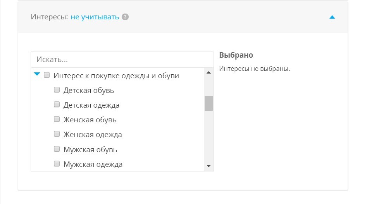Open the 'не учитывать' link
This screenshot has height=204, width=367.
coord(95,17)
